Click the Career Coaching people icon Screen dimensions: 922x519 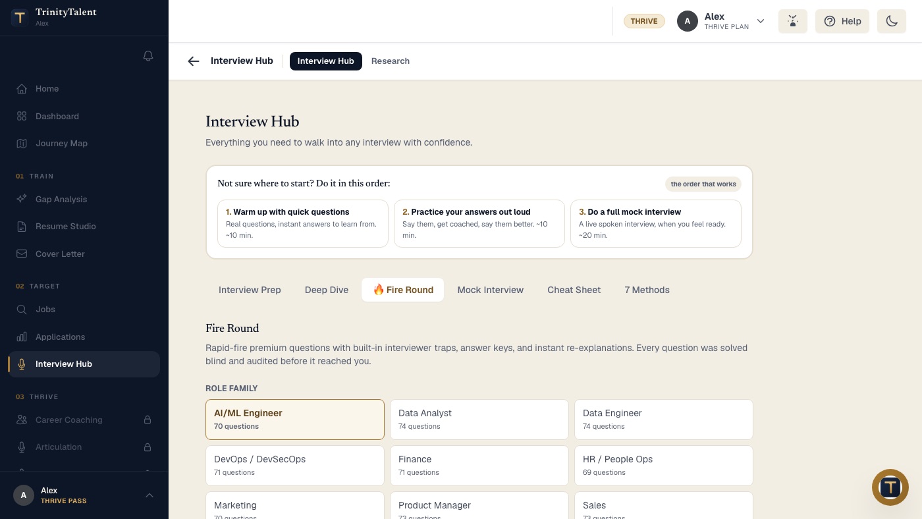coord(22,420)
